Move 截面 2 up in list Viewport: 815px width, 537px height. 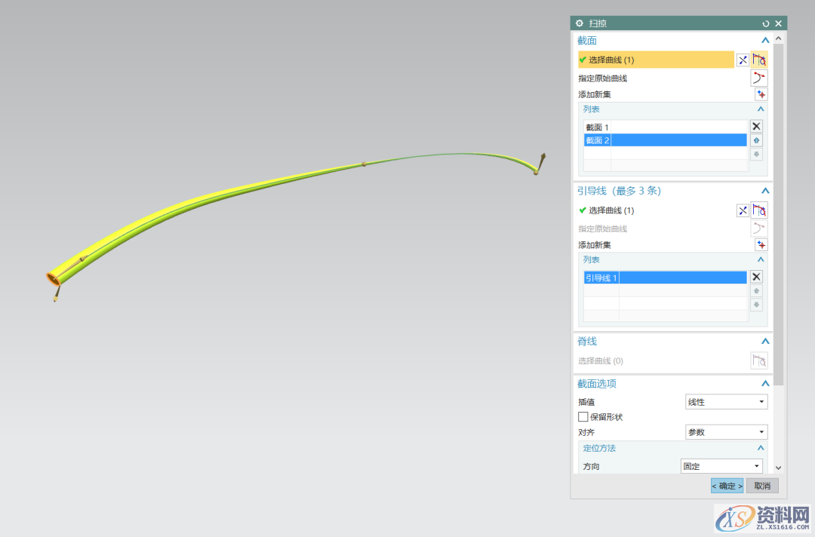(x=756, y=140)
